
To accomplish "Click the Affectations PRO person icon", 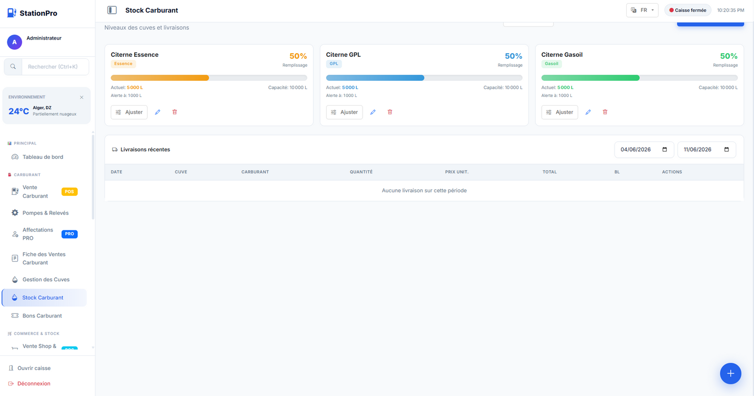I will click(15, 234).
